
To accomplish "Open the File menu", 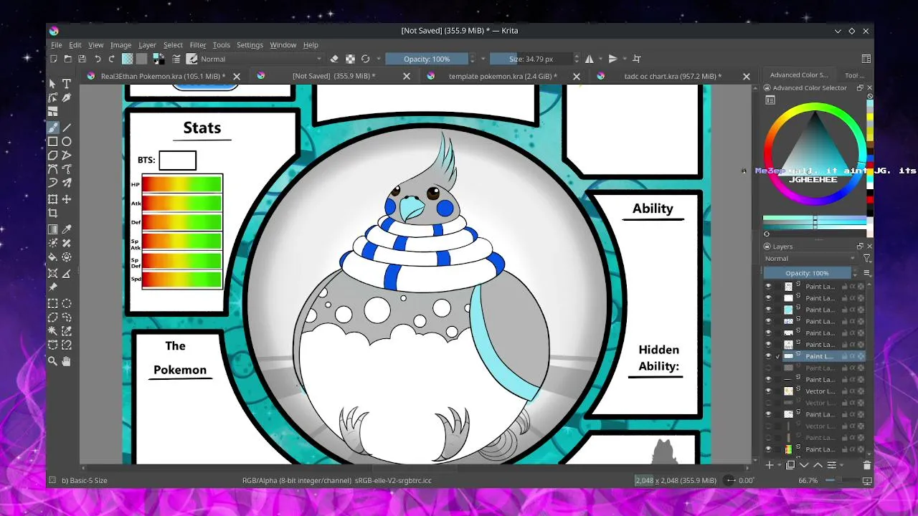I will [x=56, y=44].
